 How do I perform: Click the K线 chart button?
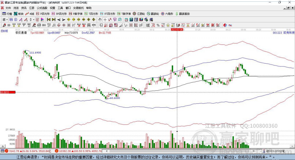pyautogui.click(x=30, y=14)
